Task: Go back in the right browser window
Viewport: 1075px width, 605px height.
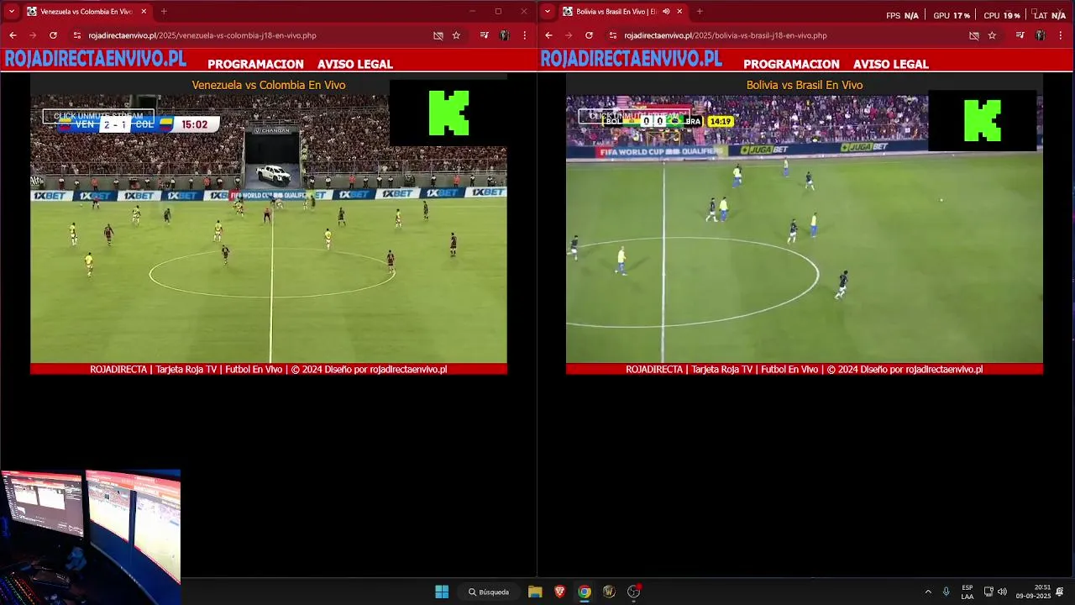Action: (x=548, y=35)
